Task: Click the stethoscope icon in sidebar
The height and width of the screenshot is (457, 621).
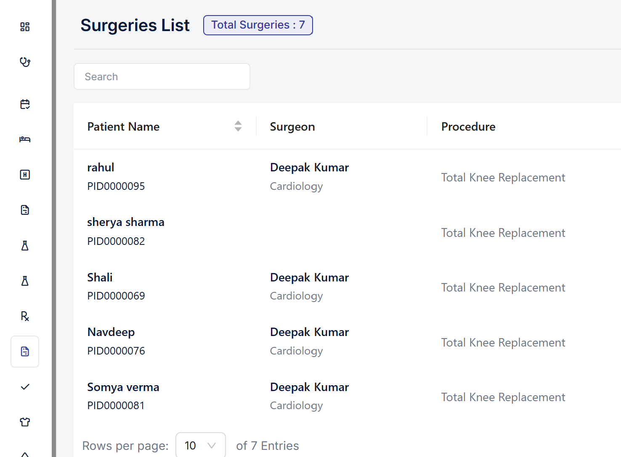Action: coord(25,62)
